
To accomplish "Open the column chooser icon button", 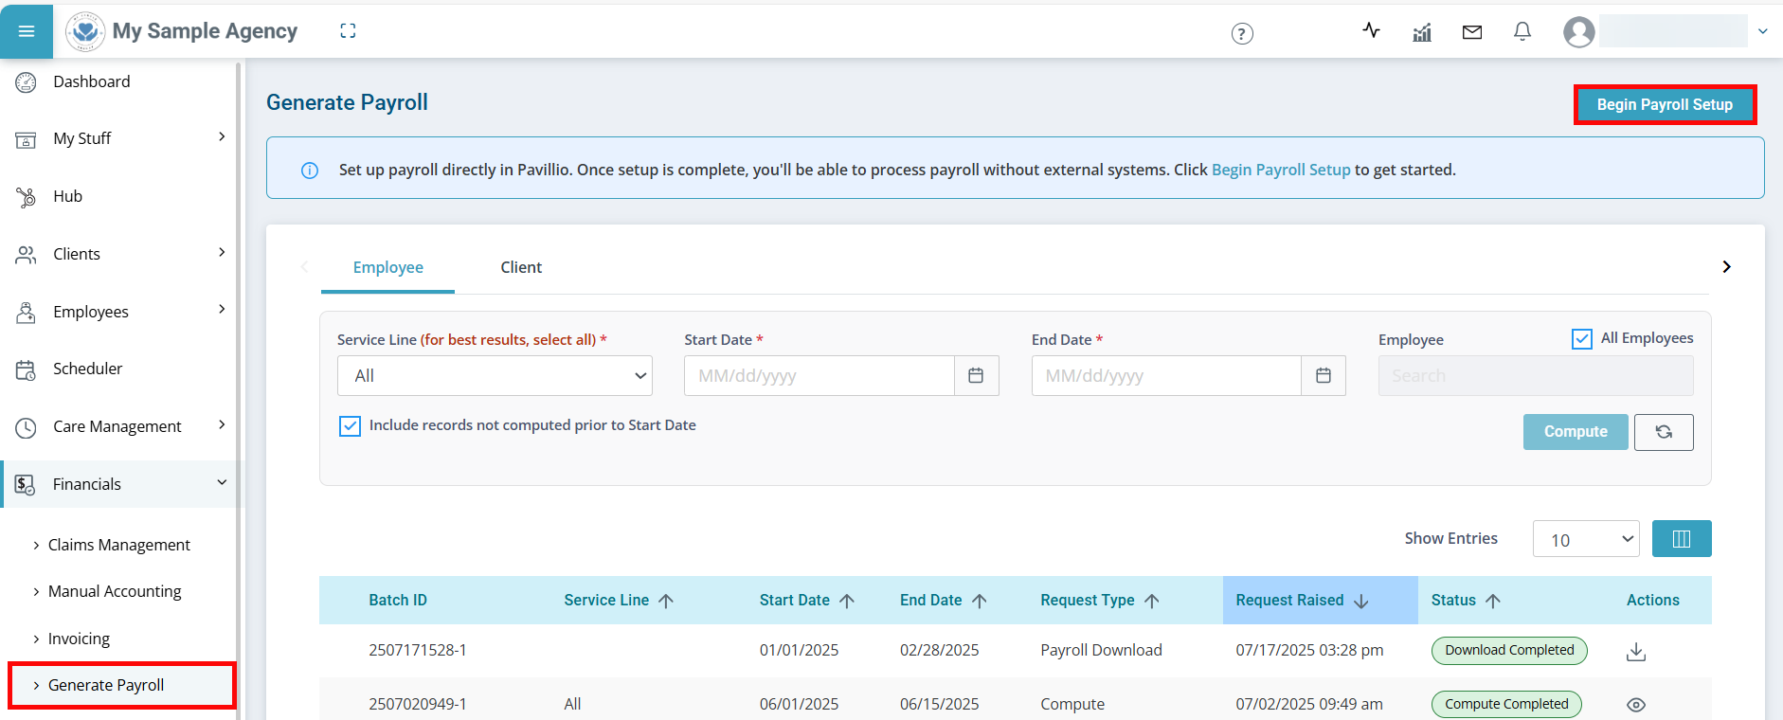I will [1681, 539].
